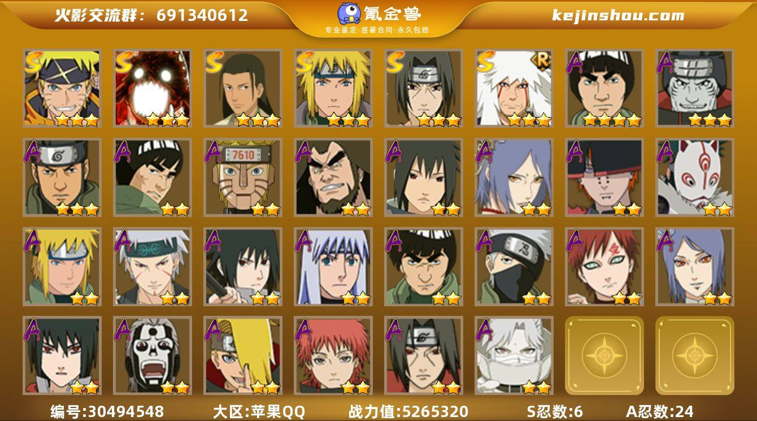Select the skull-faced mask character portrait
Screen dimensions: 757x421
[153, 355]
